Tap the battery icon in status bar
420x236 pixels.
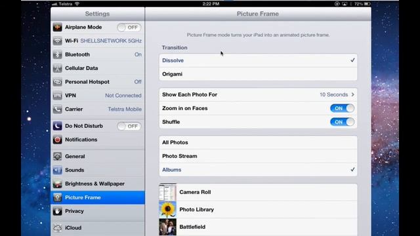[x=367, y=4]
